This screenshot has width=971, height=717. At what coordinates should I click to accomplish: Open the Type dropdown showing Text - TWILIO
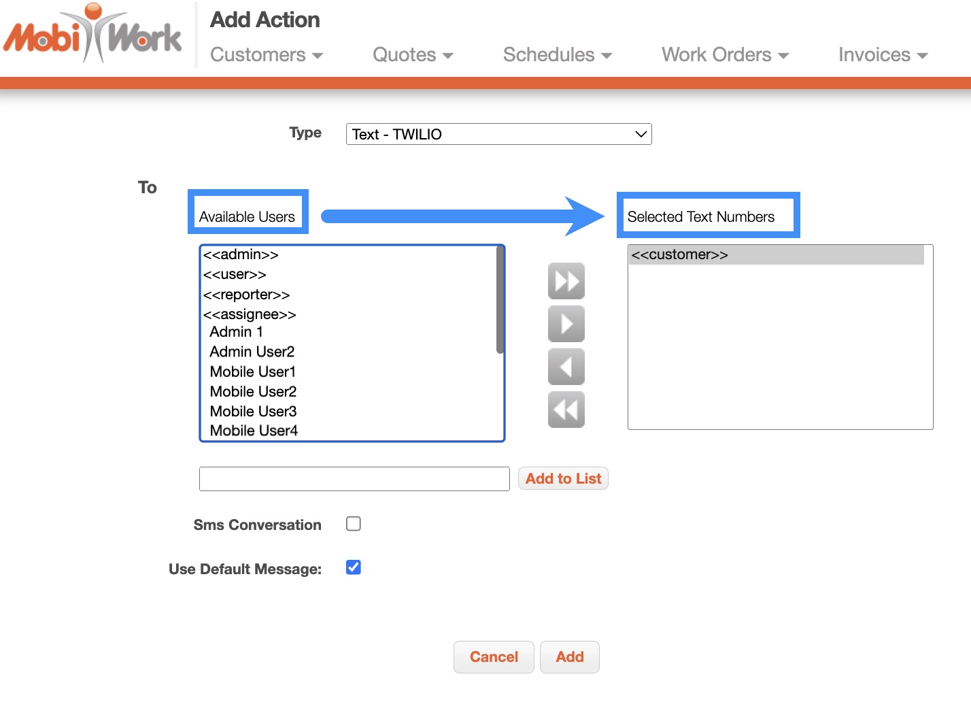pos(498,134)
